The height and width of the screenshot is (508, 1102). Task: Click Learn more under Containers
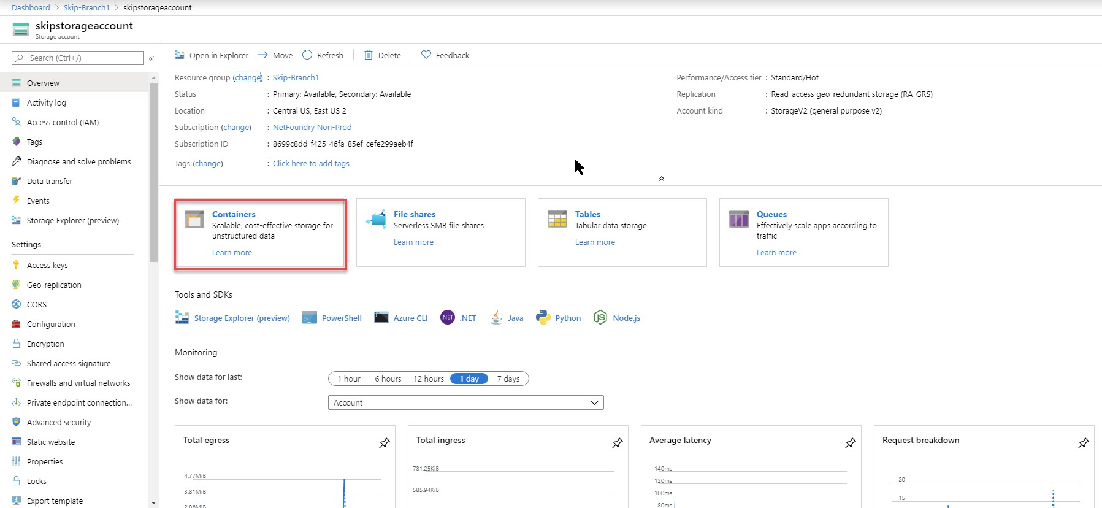[x=232, y=252]
